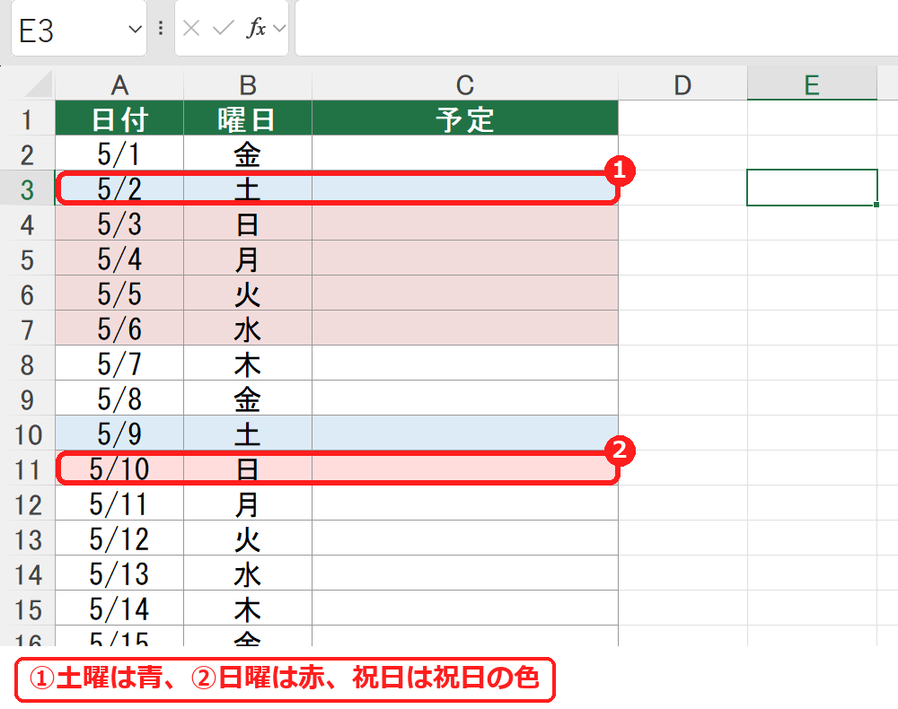Click the header cell 予定

(465, 119)
